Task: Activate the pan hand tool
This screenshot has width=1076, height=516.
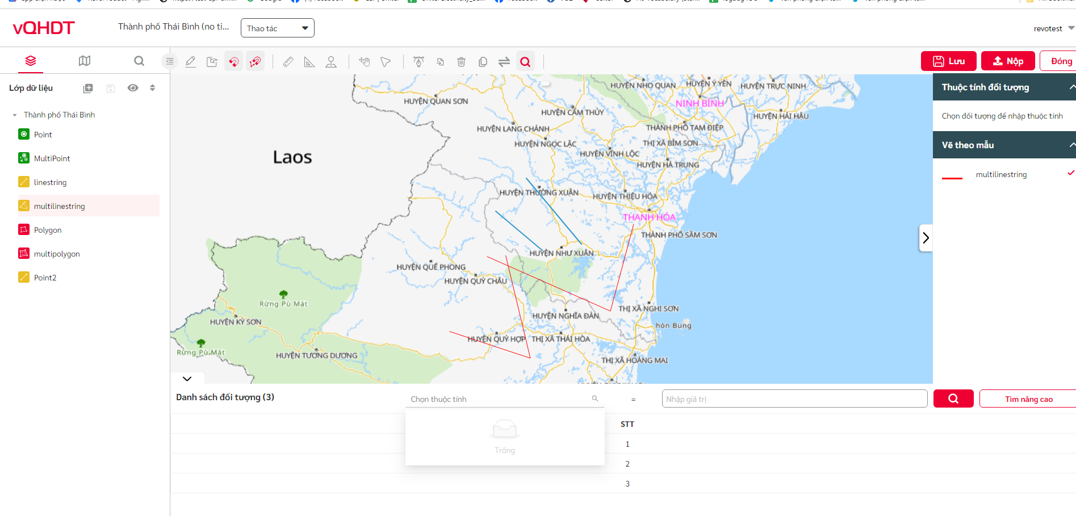Action: (364, 62)
